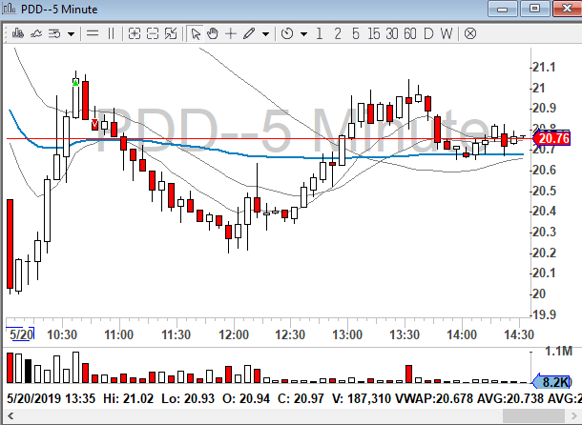Click the 10:30 time axis label
This screenshot has width=582, height=425.
pyautogui.click(x=62, y=334)
